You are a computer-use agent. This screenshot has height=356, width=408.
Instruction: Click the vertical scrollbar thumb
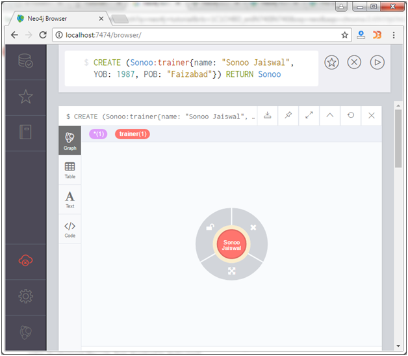(x=398, y=139)
